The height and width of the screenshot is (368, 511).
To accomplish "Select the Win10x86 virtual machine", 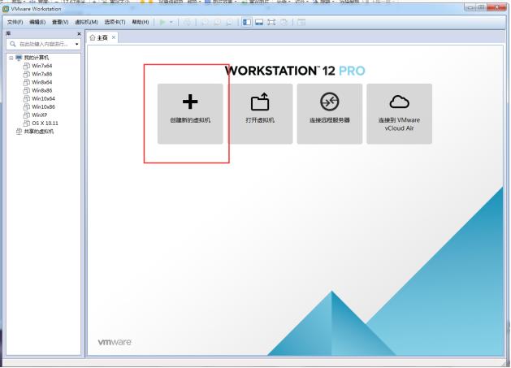I will pyautogui.click(x=43, y=106).
